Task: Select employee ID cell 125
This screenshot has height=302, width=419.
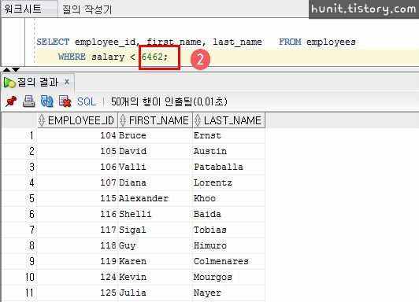Action: point(77,293)
